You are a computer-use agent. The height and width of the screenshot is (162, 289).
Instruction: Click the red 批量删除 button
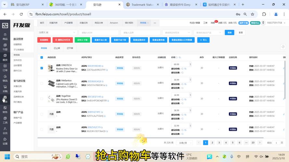(44, 40)
